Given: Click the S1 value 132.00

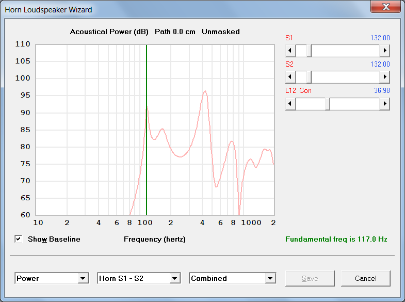Looking at the screenshot, I should pos(380,38).
